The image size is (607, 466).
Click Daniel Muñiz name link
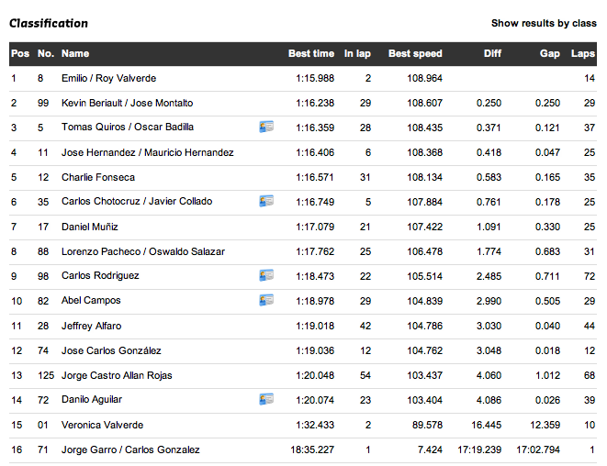(90, 227)
